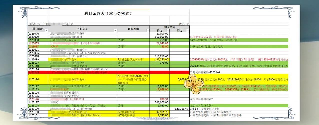The height and width of the screenshot is (125, 319).
Task: Select account code cell 1123130
Action: tap(38, 112)
